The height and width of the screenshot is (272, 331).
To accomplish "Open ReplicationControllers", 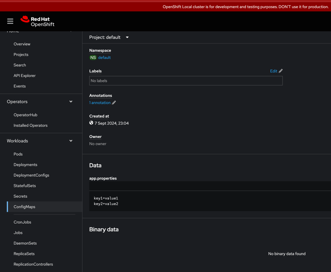I will [x=33, y=264].
